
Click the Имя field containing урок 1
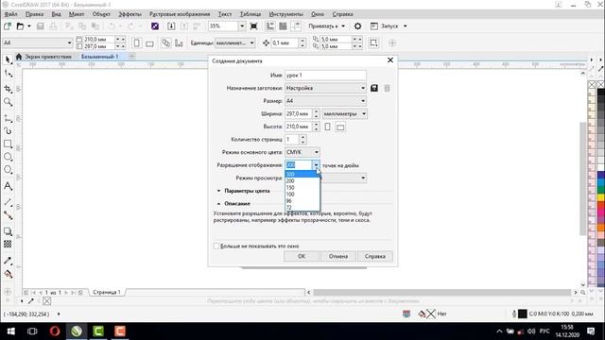[325, 76]
